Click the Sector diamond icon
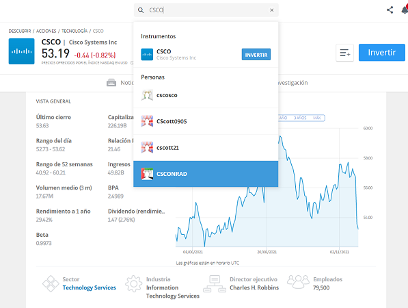Image resolution: width=408 pixels, height=308 pixels. [51, 283]
